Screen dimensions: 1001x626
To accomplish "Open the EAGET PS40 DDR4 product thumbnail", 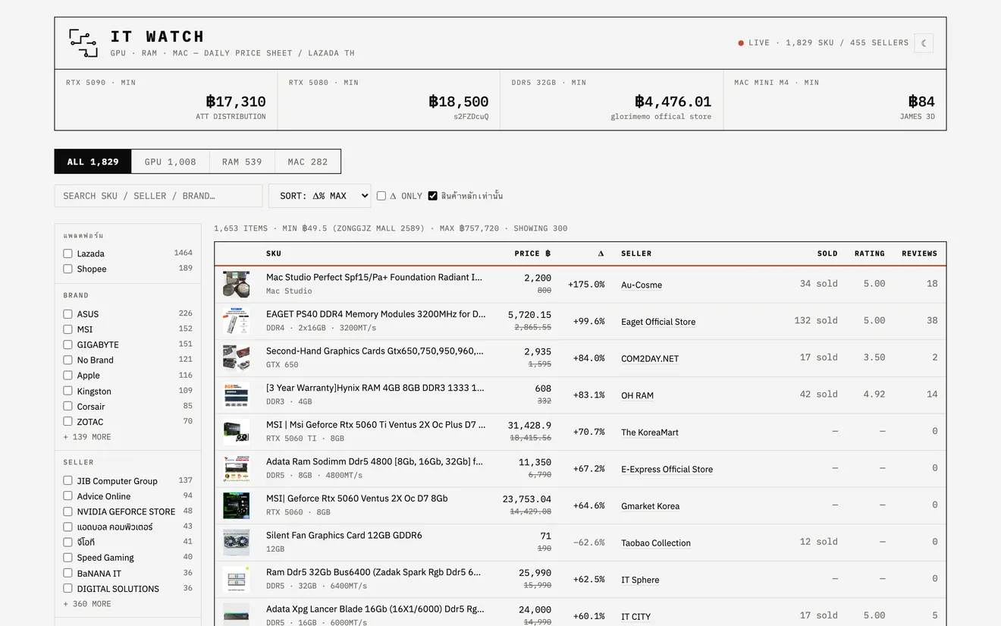I will (237, 321).
